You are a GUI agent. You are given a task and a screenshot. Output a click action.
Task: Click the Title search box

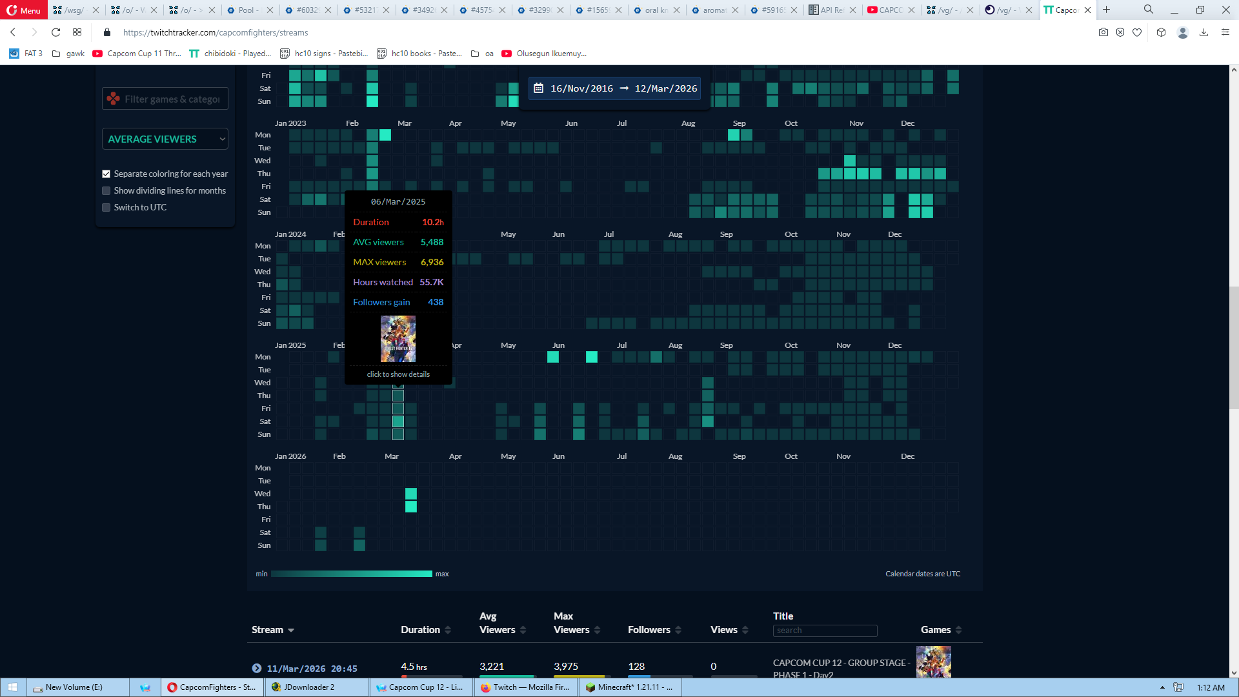(825, 631)
